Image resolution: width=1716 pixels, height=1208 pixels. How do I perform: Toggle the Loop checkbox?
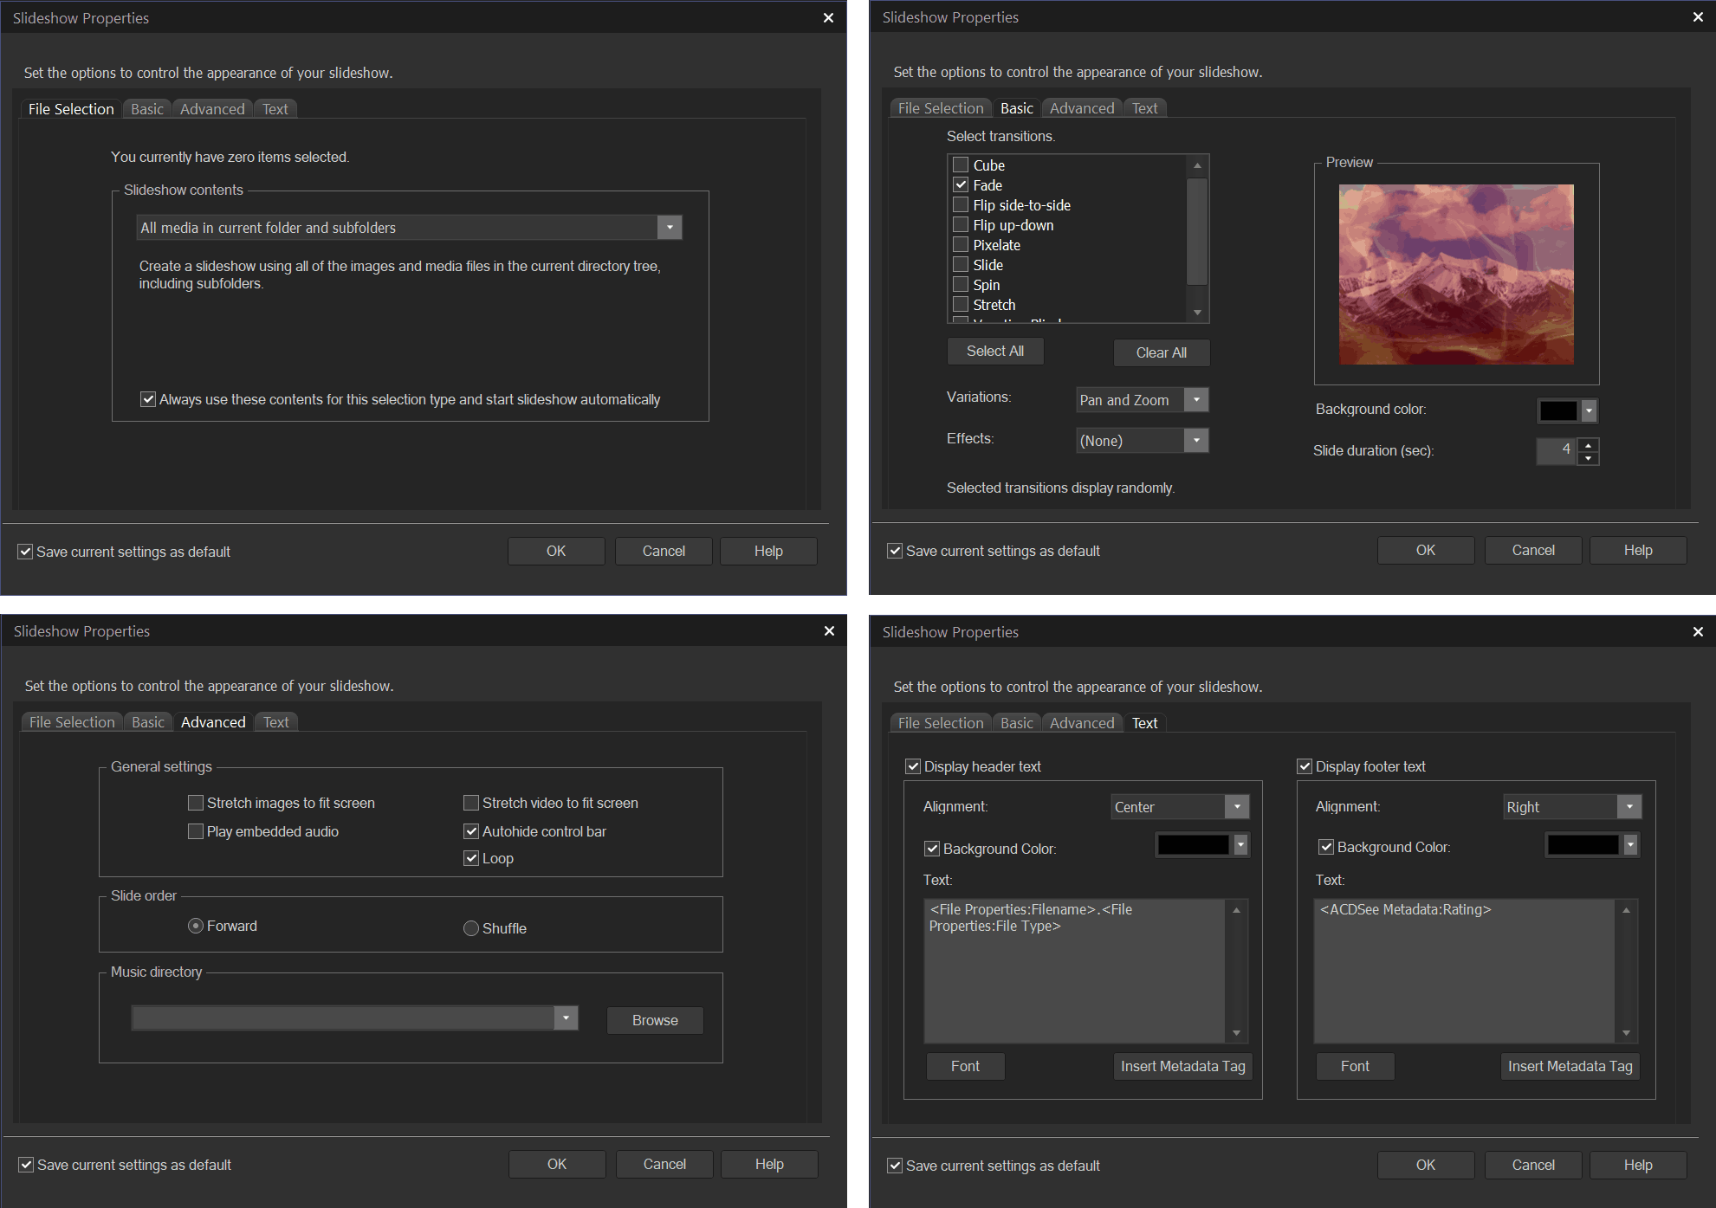pyautogui.click(x=471, y=858)
